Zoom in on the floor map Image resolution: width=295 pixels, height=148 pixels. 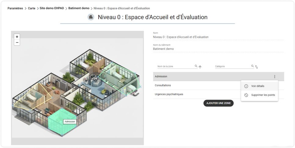click(x=17, y=37)
